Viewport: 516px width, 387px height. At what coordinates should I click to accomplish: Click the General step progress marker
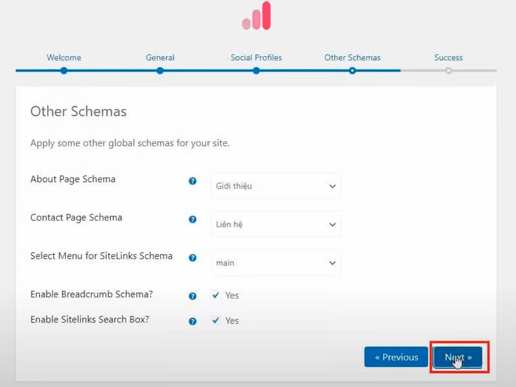click(160, 71)
